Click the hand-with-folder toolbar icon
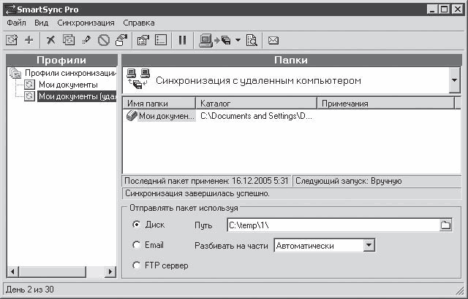 point(121,40)
